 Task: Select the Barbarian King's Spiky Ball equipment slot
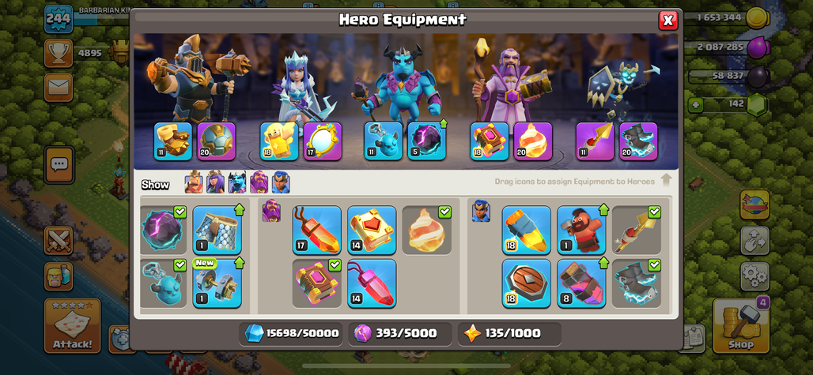click(x=217, y=142)
